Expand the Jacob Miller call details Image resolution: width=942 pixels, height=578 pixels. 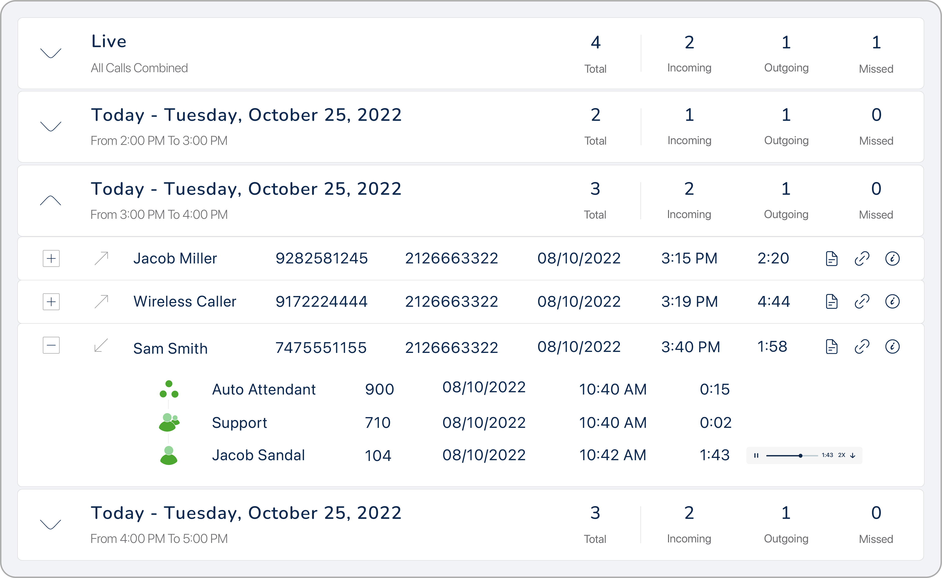51,259
